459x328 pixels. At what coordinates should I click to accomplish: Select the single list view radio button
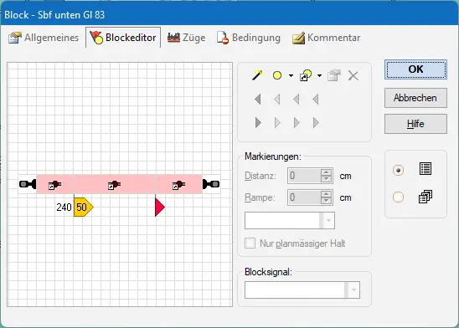[398, 170]
